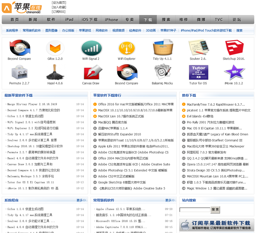Viewport: 256px width, 233px height.
Task: Open Apple iTunes 12.5.1 苹果系统数 entry
Action: [120, 209]
